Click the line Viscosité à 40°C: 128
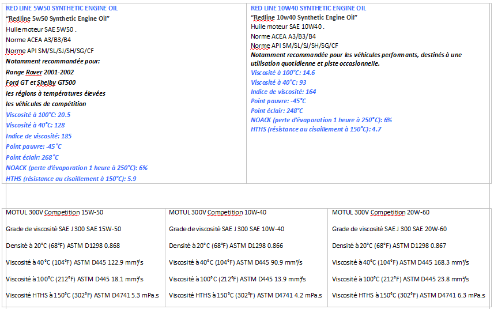This screenshot has height=309, width=494. pyautogui.click(x=35, y=125)
